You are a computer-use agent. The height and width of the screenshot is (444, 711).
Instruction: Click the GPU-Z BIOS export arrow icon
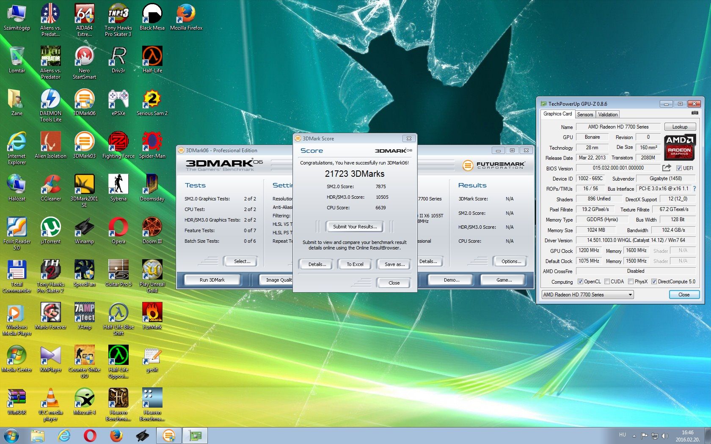pos(667,168)
